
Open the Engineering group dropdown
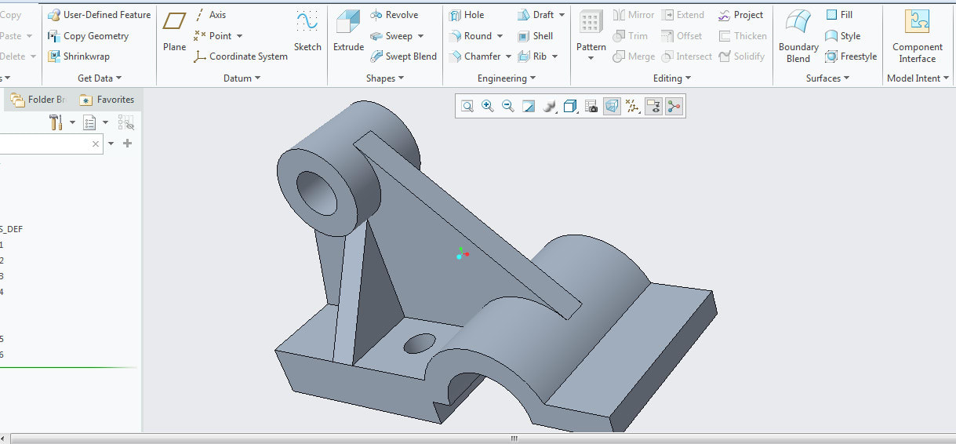[507, 78]
